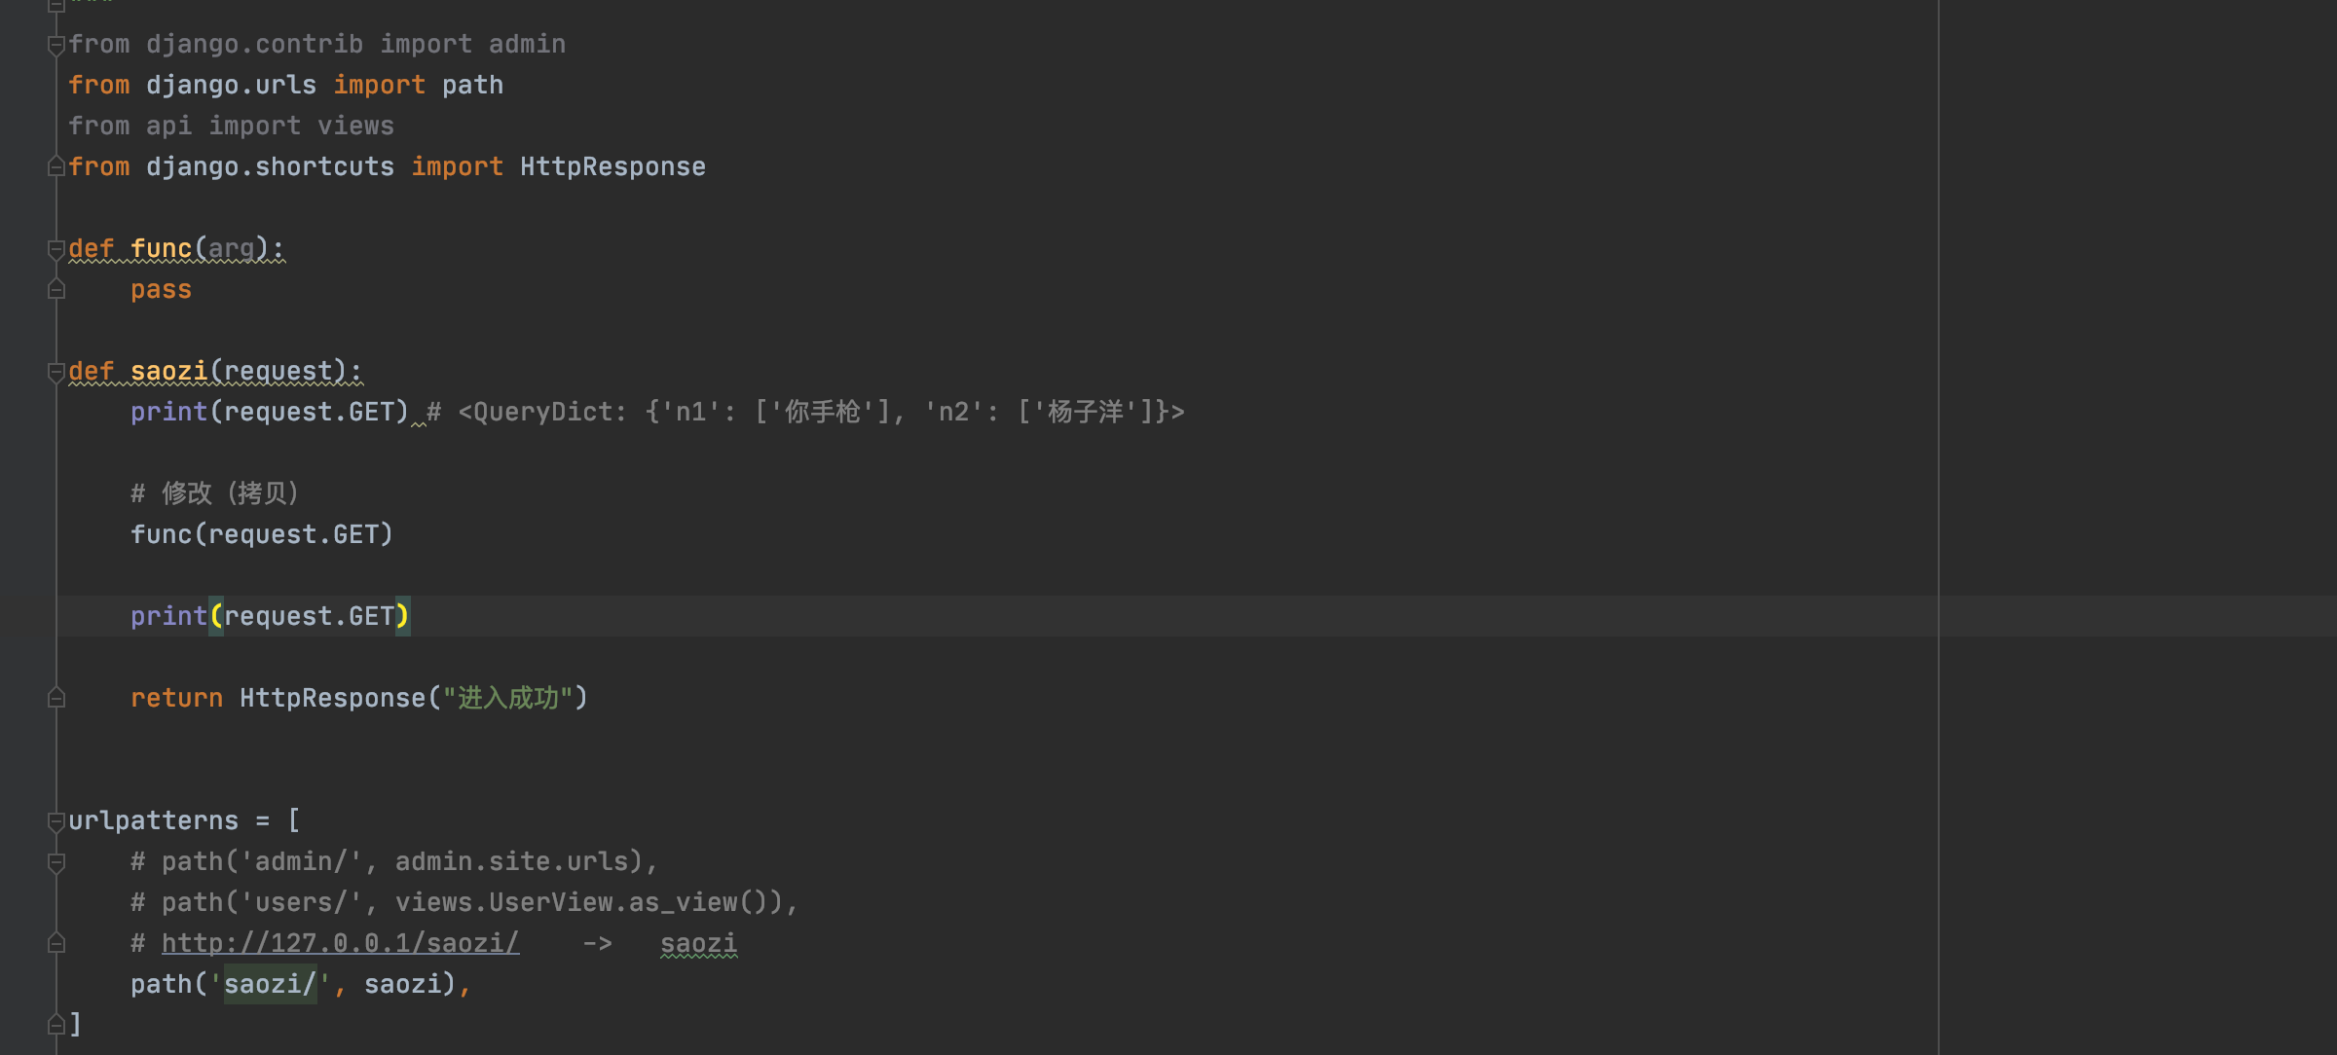Image resolution: width=2337 pixels, height=1055 pixels.
Task: Collapse comment block starting at path('admin/')
Action: [56, 862]
